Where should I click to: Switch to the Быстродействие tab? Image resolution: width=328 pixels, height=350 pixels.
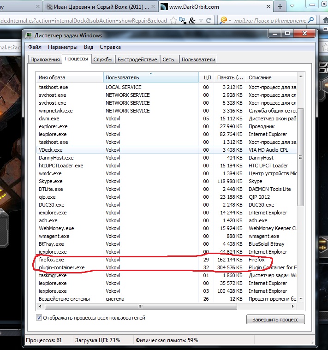[x=137, y=59]
